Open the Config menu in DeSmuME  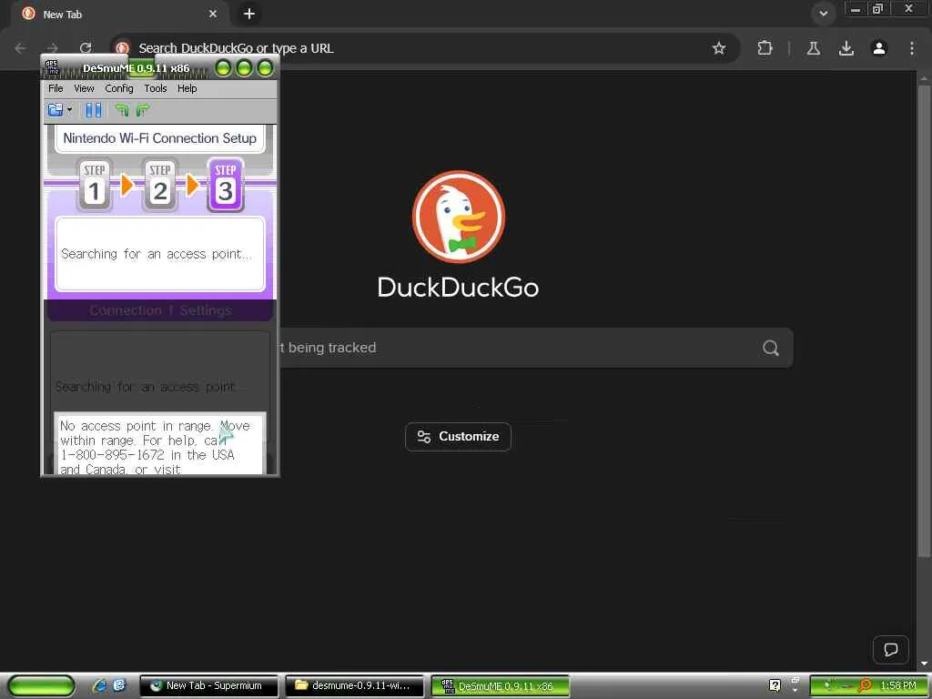click(x=119, y=88)
